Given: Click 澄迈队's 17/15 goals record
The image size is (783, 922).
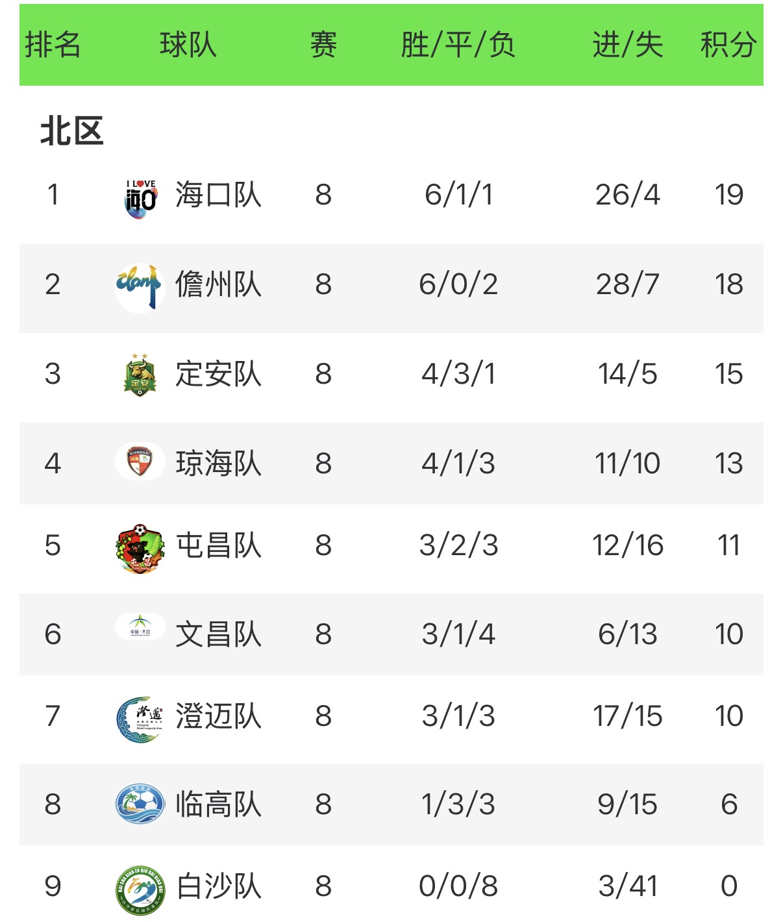Looking at the screenshot, I should pyautogui.click(x=627, y=716).
